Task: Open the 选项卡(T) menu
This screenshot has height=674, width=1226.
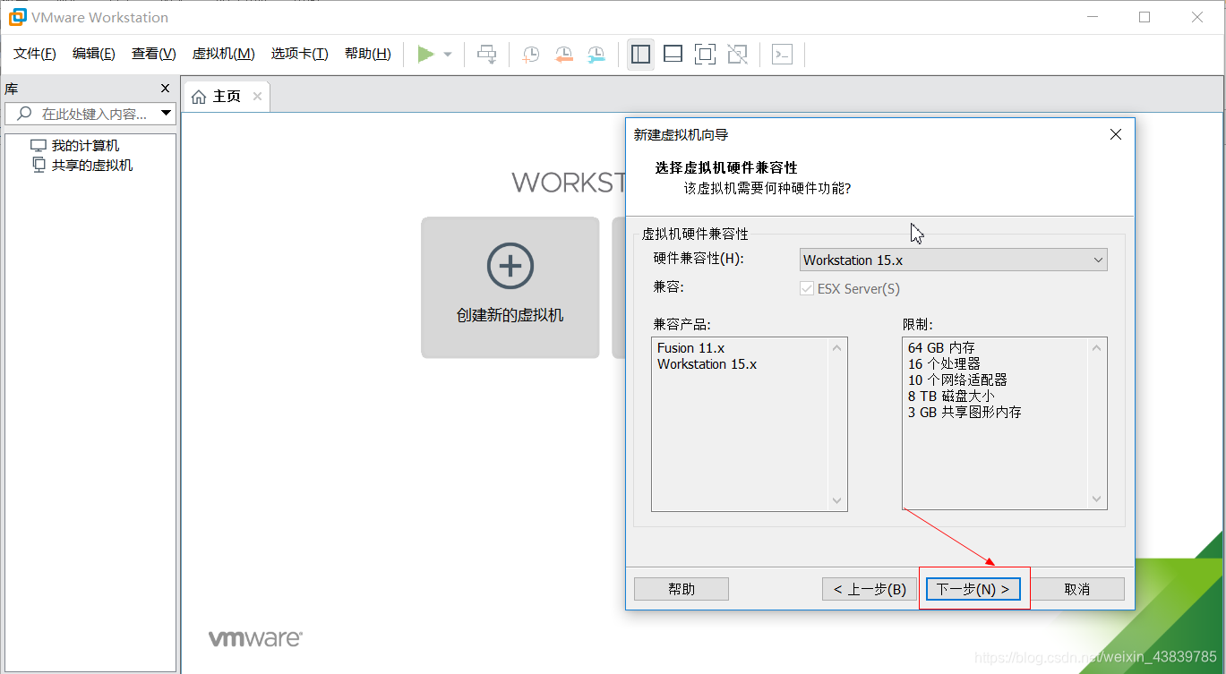Action: [300, 54]
